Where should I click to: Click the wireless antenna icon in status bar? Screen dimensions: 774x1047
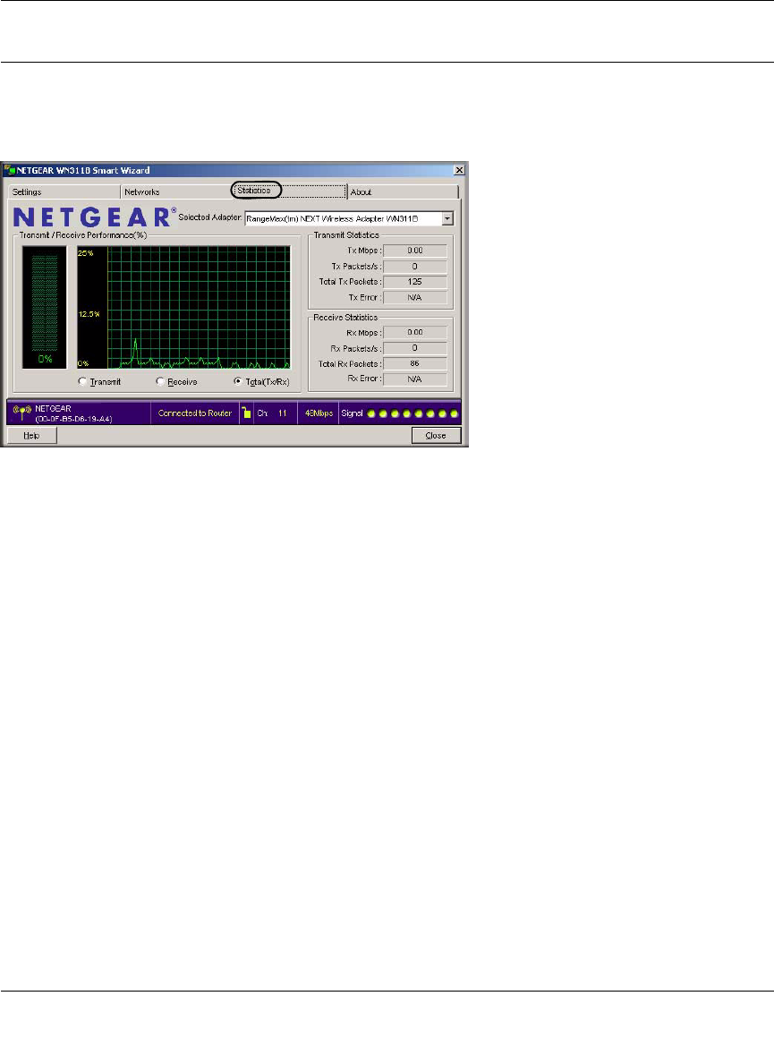(x=22, y=413)
